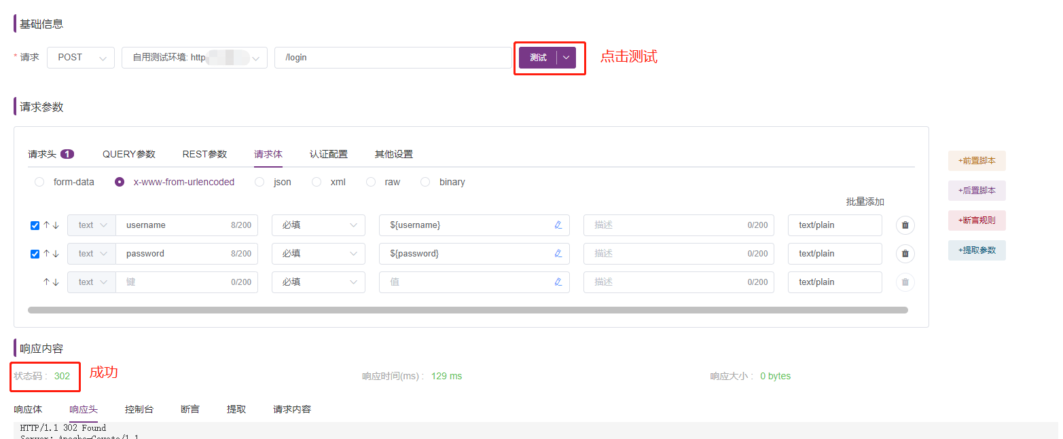Click the horizontal scrollbar below the parameters
The image size is (1063, 439).
467,309
